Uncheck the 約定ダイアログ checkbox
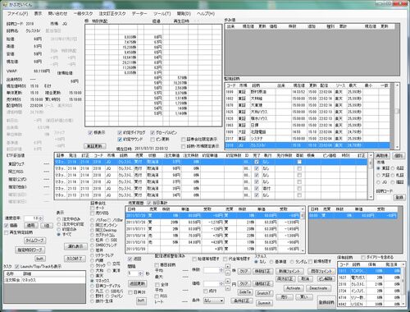Screen dimensions: 410x312 tap(120, 133)
